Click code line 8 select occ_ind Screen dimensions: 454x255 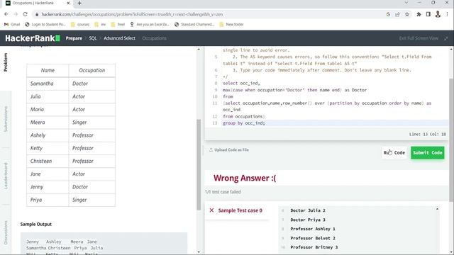click(241, 84)
